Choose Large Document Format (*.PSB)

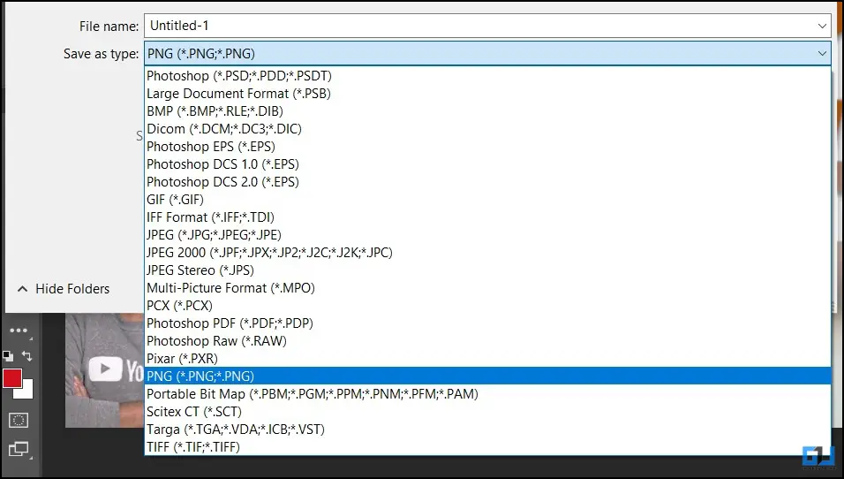click(x=487, y=94)
